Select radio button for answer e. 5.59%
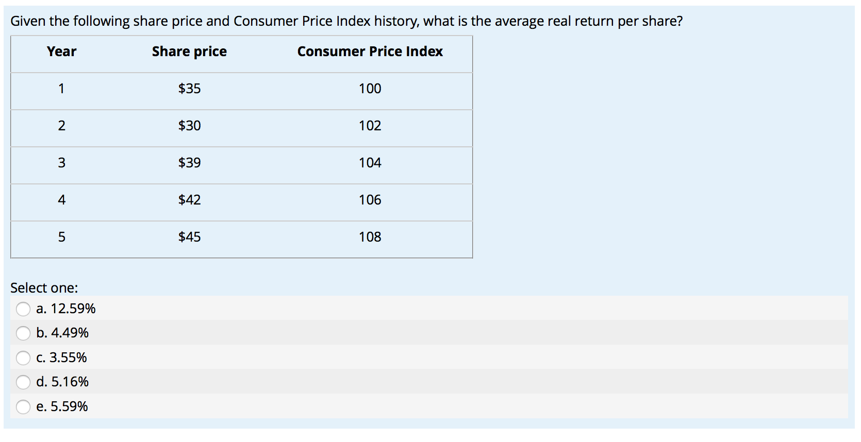 tap(23, 406)
